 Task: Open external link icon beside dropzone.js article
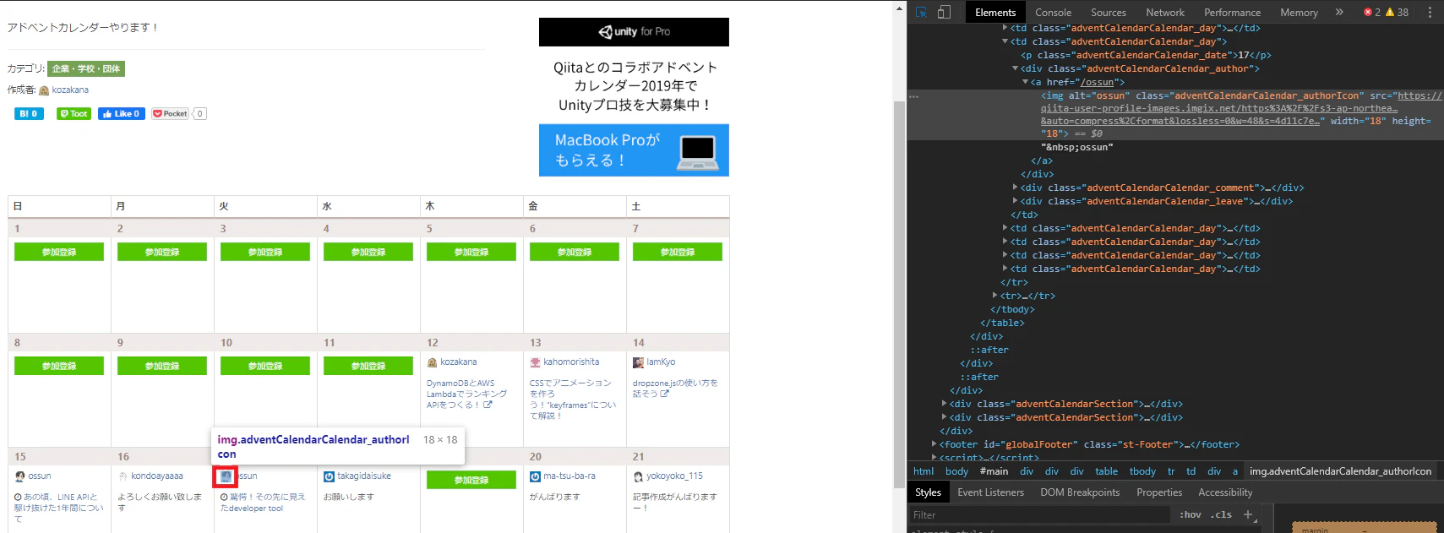pyautogui.click(x=665, y=394)
